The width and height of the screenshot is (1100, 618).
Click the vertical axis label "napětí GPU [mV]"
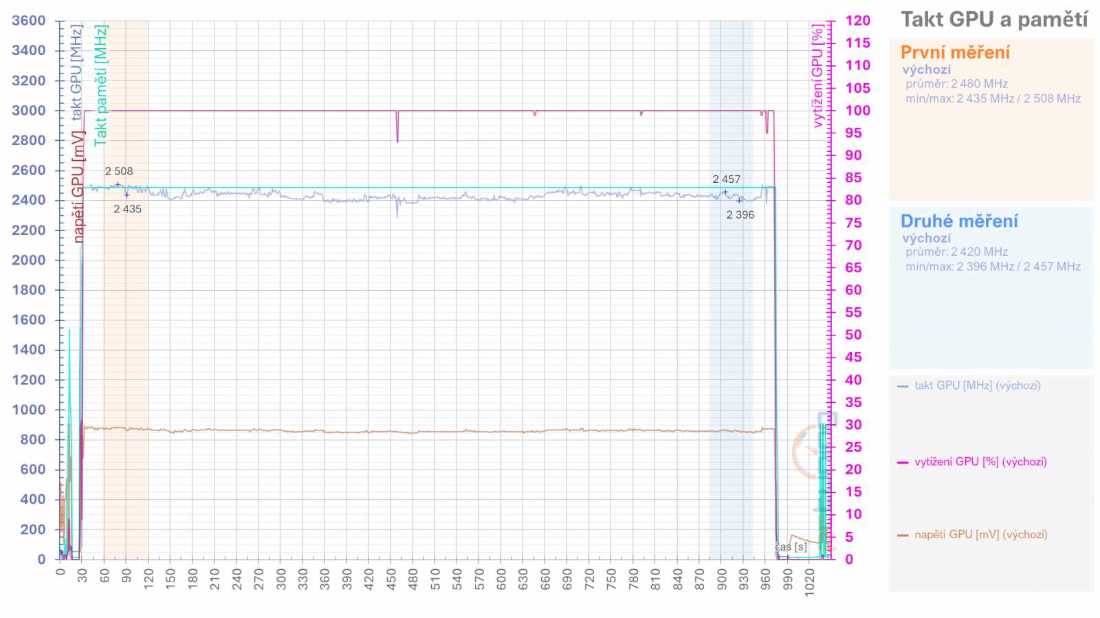(x=78, y=186)
